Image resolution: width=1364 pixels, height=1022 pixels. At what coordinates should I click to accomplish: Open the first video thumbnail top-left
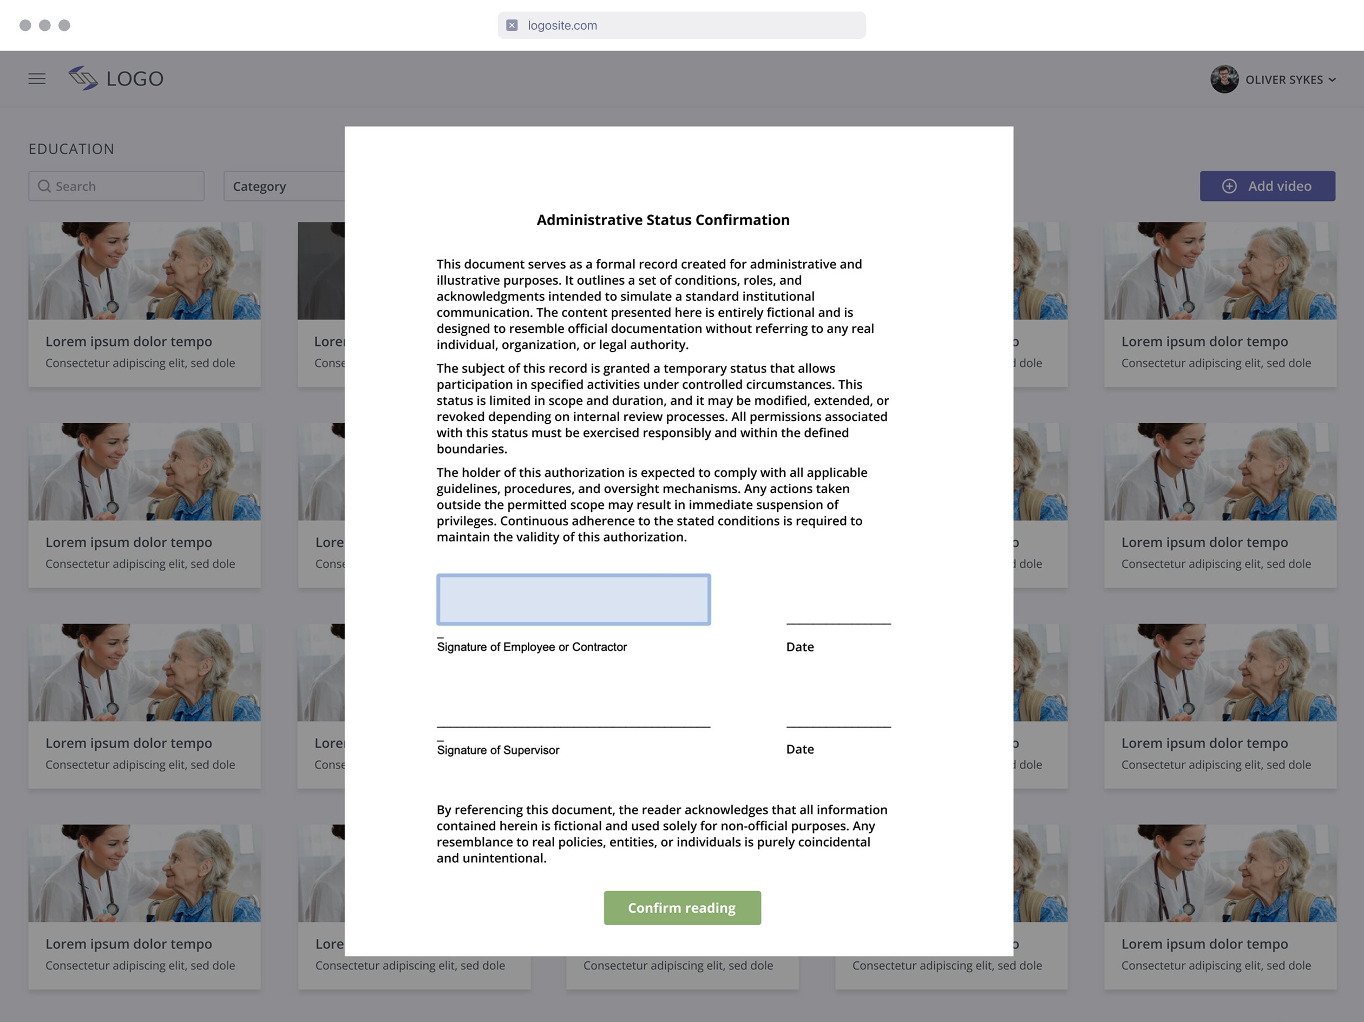pos(145,271)
